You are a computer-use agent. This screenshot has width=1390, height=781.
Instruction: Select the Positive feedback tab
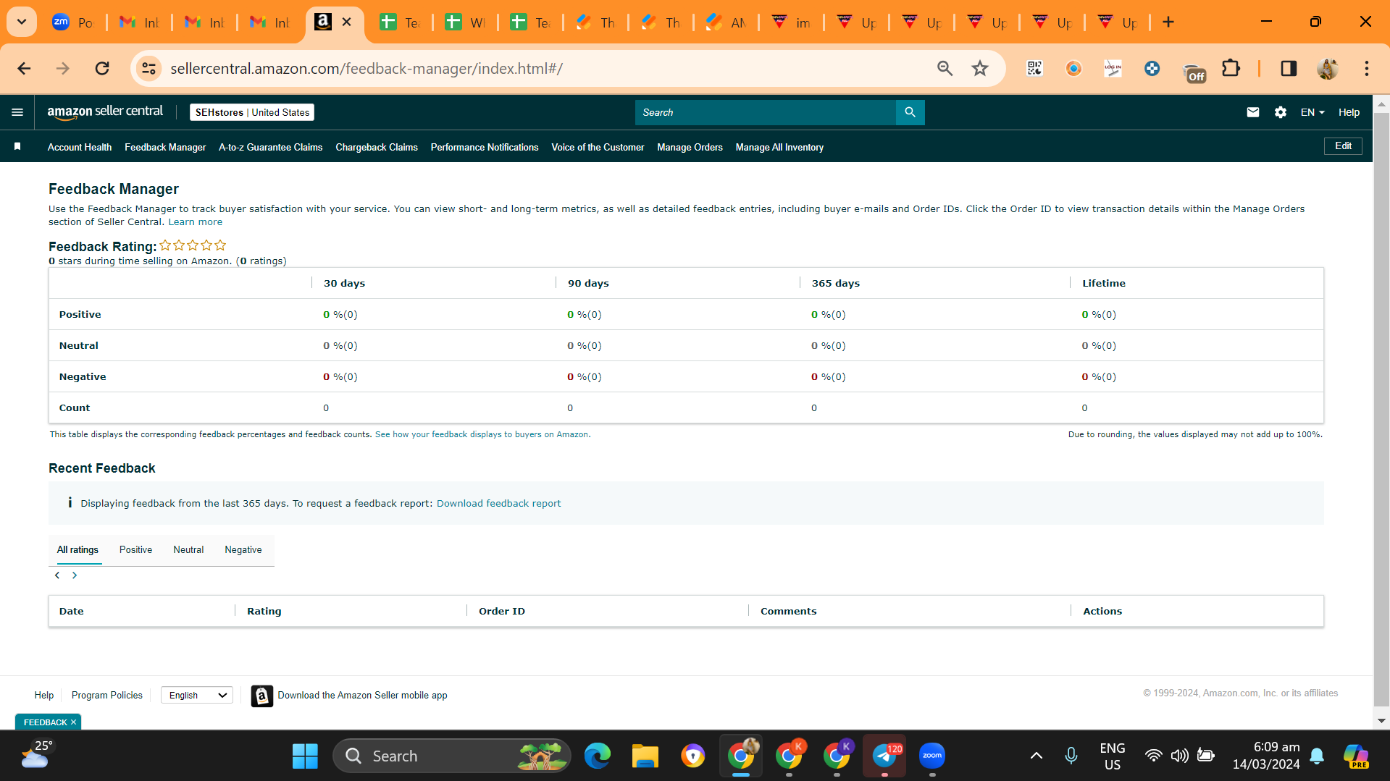point(135,550)
